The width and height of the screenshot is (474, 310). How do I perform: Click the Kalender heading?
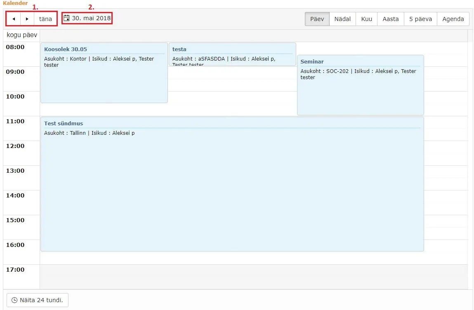[x=15, y=3]
